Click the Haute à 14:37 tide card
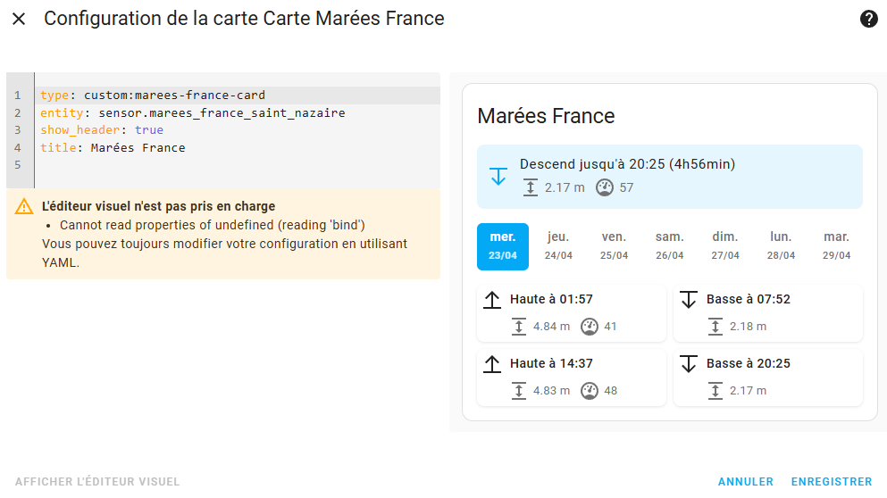Viewport: 887px width, 498px height. 572,377
